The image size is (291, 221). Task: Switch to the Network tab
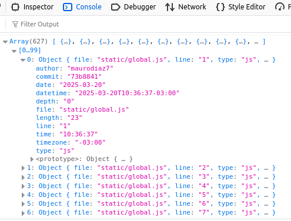click(x=185, y=7)
